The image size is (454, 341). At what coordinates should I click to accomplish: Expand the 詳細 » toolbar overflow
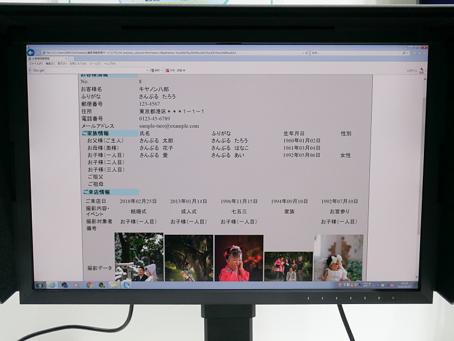(x=181, y=70)
